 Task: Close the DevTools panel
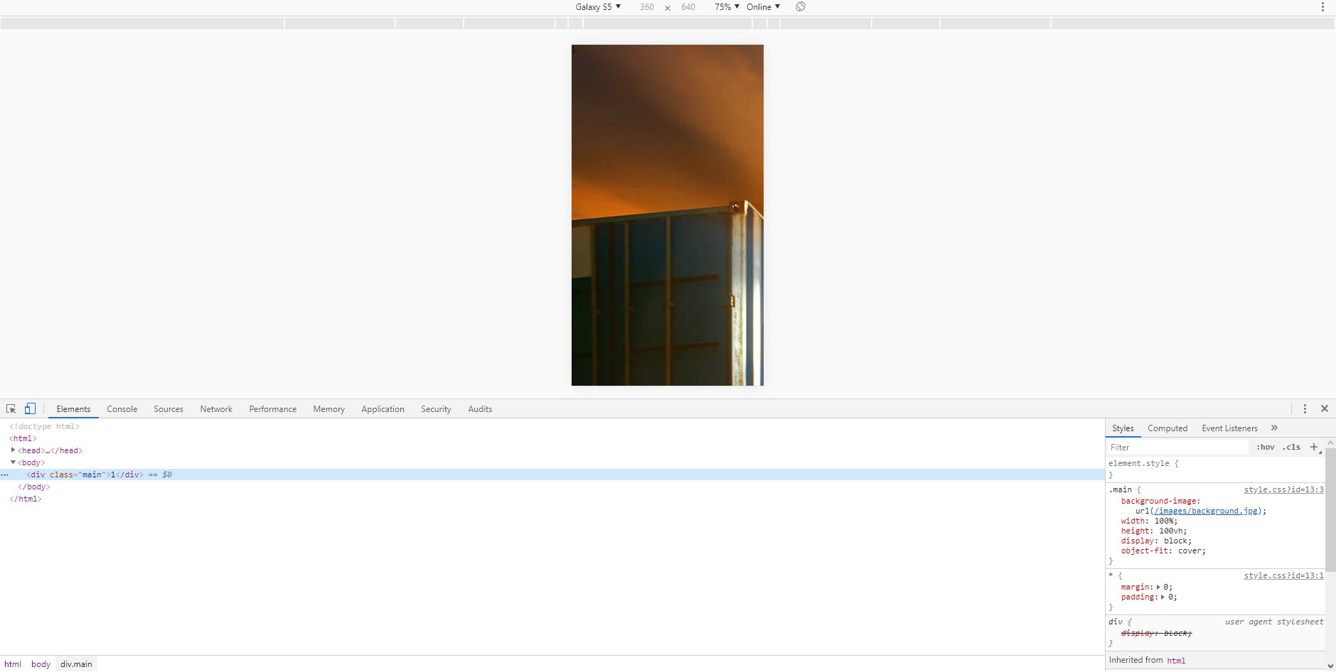click(x=1325, y=408)
